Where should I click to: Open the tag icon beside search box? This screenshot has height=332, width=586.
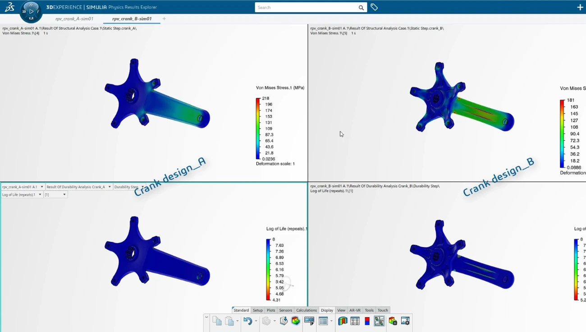click(x=374, y=7)
